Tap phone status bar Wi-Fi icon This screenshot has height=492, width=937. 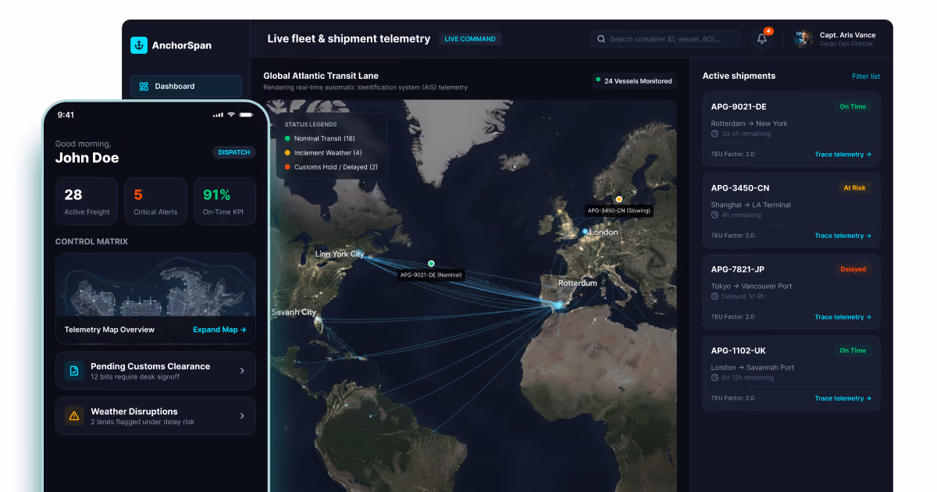point(231,115)
